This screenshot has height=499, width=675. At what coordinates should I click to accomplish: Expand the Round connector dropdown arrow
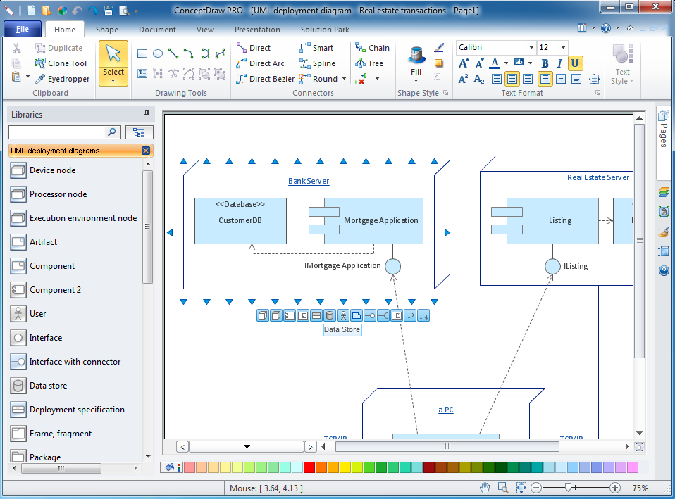[344, 79]
